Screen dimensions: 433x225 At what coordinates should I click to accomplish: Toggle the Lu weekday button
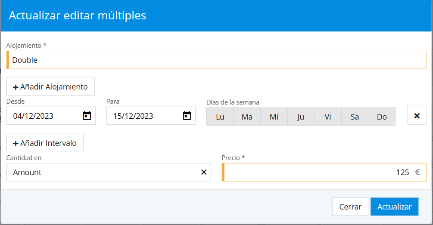click(220, 117)
